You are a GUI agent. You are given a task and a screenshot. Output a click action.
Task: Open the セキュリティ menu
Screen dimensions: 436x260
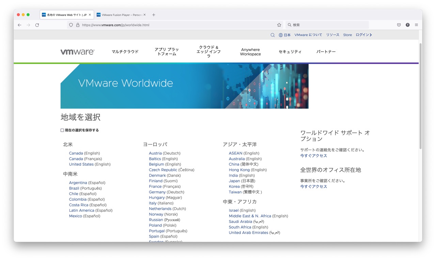(290, 52)
